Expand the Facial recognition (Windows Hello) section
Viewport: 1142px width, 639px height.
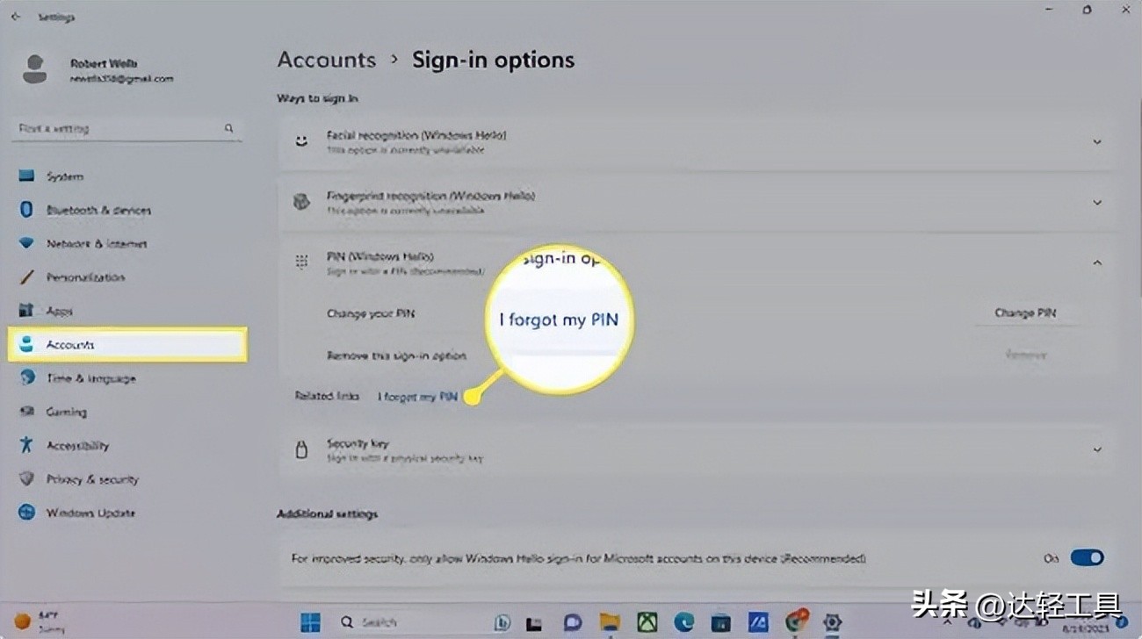point(1096,141)
